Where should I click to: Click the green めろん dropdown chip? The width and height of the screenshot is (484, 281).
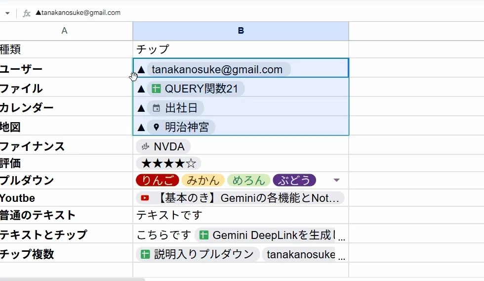point(248,180)
